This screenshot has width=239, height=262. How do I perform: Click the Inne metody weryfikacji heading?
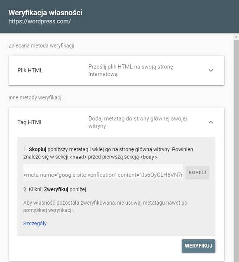click(x=35, y=97)
